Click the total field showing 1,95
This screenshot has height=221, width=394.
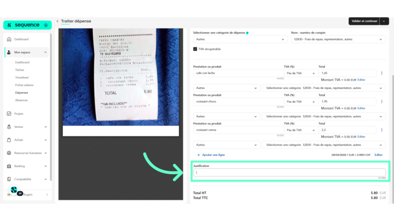coord(347,102)
